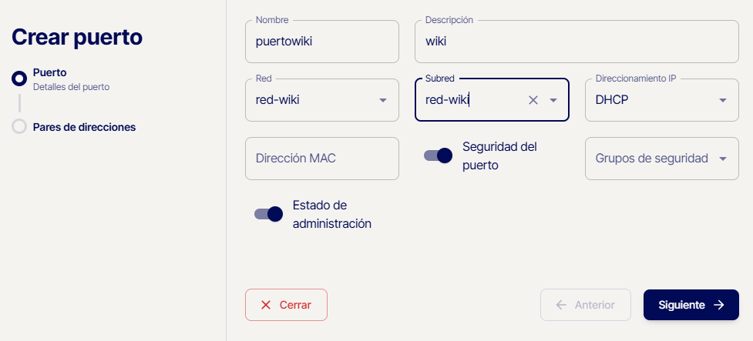
Task: Disable the Estado de administración switch
Action: point(268,214)
